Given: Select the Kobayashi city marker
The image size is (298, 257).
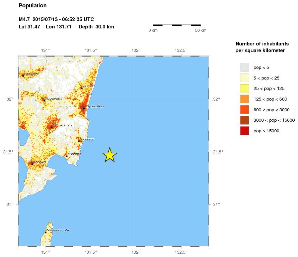Looking at the screenshot, I should click(44, 101).
